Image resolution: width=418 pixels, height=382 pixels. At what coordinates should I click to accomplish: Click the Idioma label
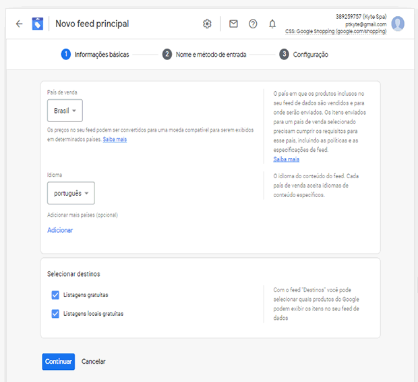pyautogui.click(x=55, y=175)
